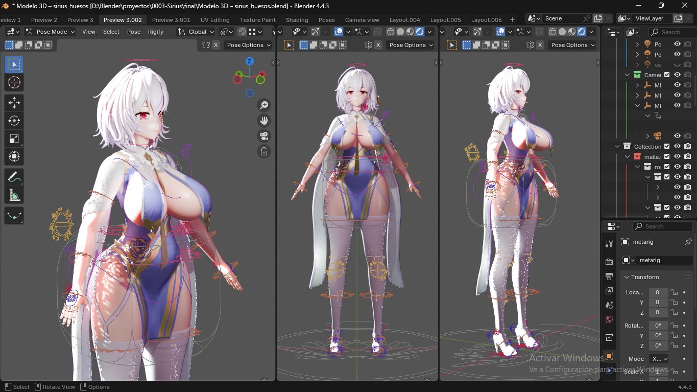The height and width of the screenshot is (392, 697).
Task: Open the Output properties tab
Action: point(609,276)
